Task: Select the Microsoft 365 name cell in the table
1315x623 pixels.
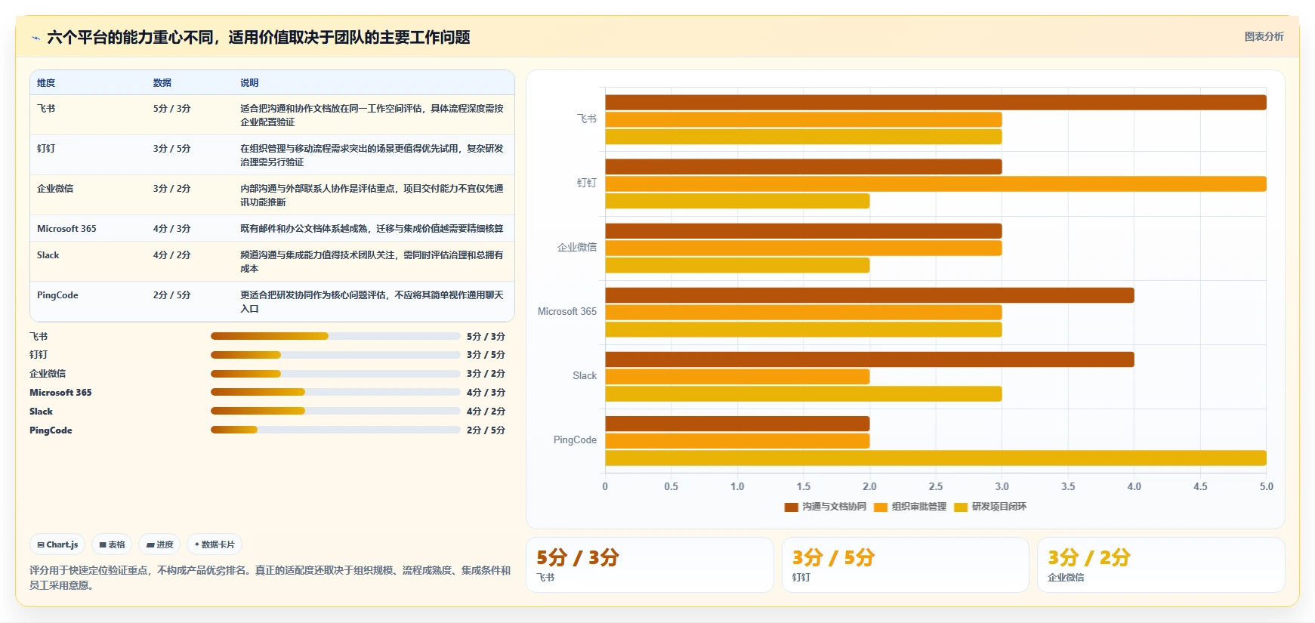Action: [66, 229]
